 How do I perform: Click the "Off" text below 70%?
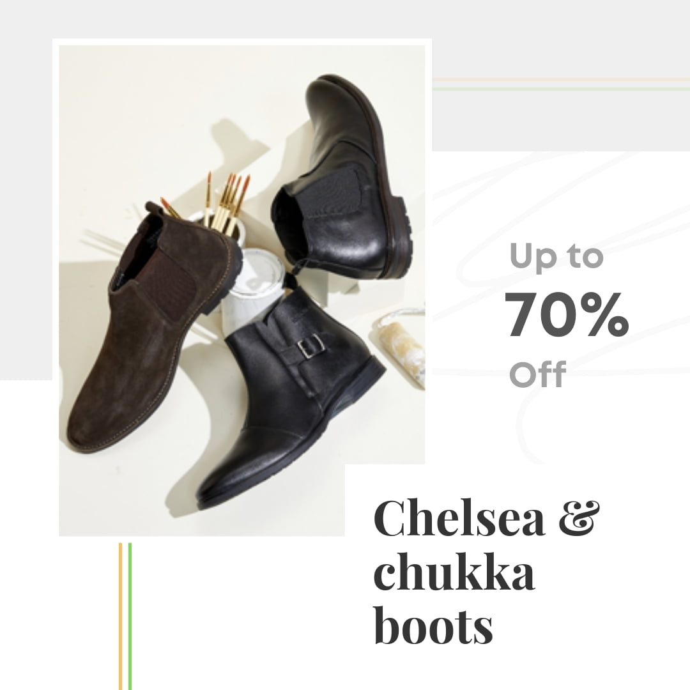tap(537, 374)
